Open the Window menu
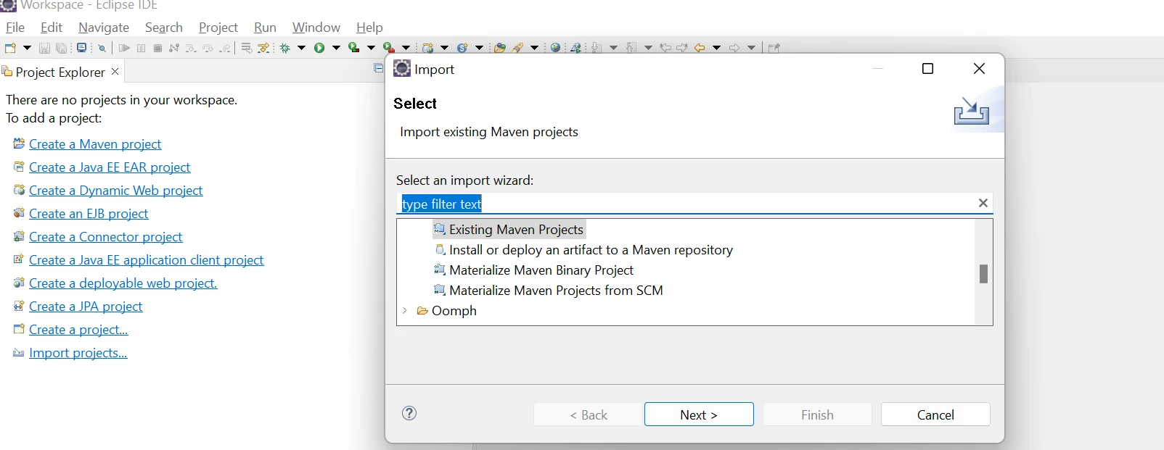Viewport: 1164px width, 450px height. [316, 28]
